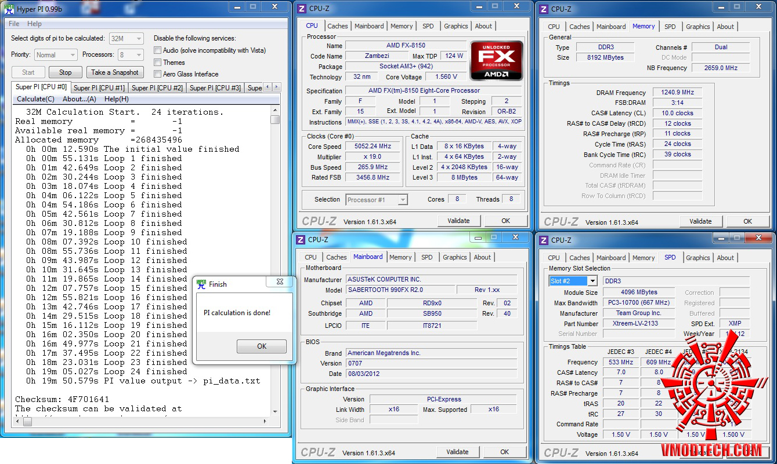Switch to Super PI [CPU #2] tab
The height and width of the screenshot is (464, 777).
[x=157, y=88]
